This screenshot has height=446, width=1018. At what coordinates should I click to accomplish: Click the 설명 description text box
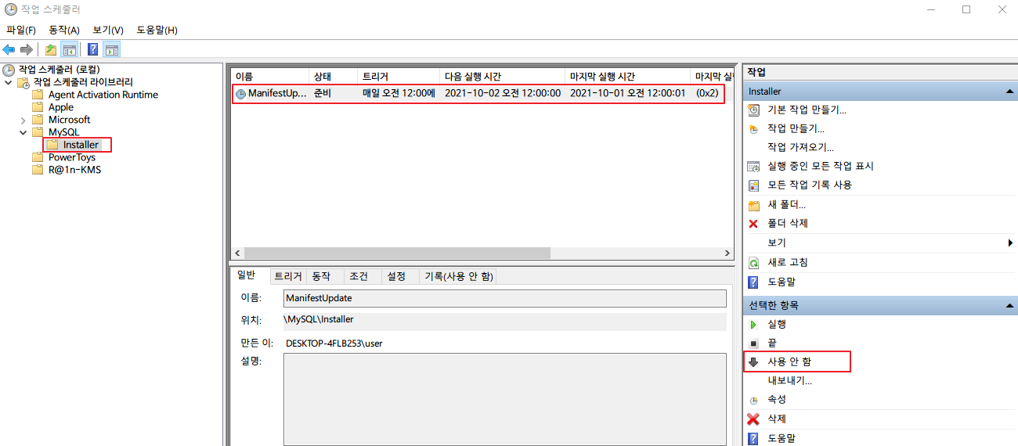[x=505, y=399]
